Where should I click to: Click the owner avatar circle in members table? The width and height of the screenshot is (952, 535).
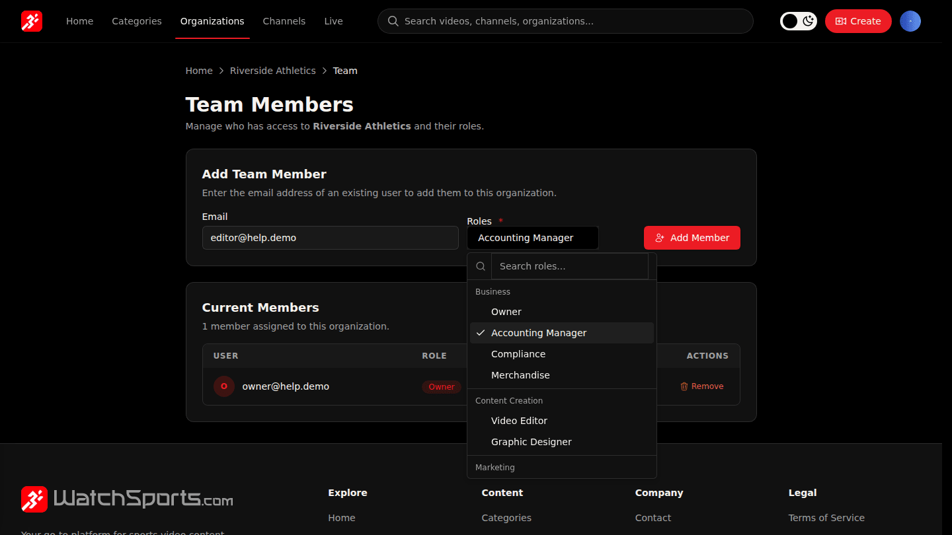click(x=224, y=386)
